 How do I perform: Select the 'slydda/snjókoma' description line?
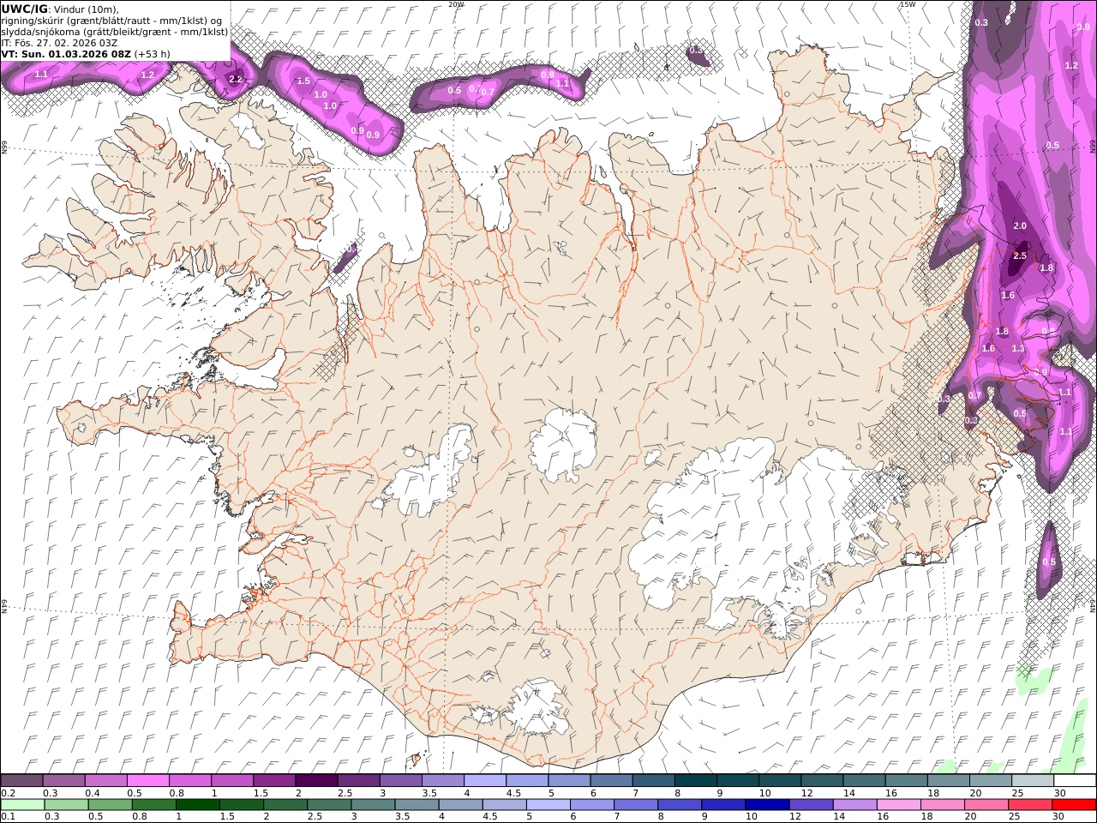point(114,31)
